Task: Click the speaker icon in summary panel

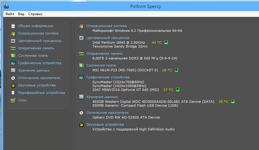Action: 81,125
